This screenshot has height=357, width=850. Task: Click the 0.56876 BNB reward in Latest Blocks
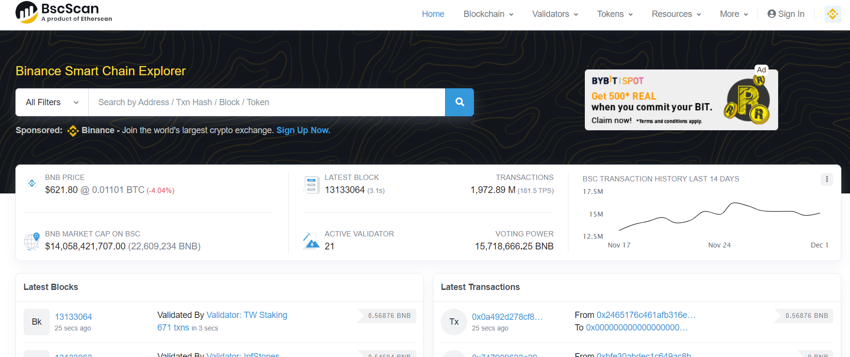(387, 316)
